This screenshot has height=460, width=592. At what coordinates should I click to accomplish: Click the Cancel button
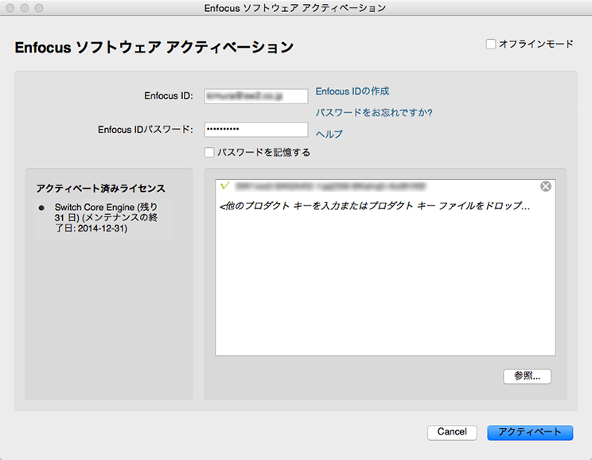click(452, 432)
